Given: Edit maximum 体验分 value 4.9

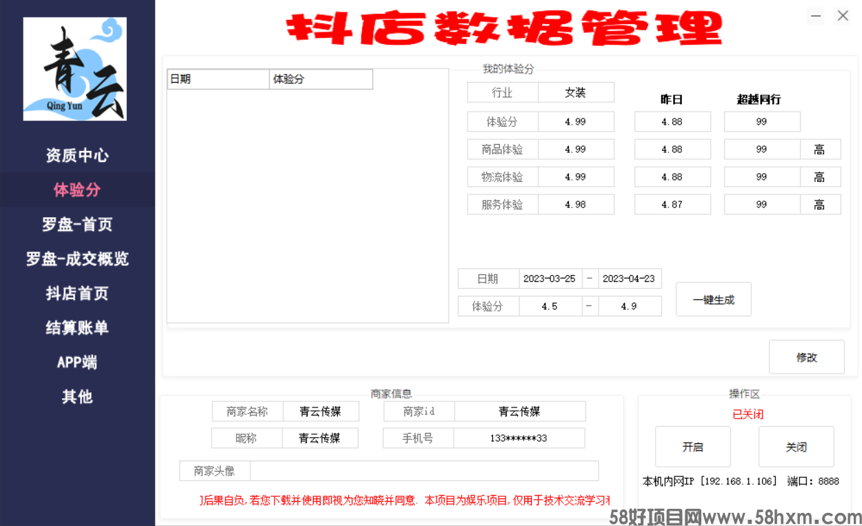Looking at the screenshot, I should click(x=629, y=306).
